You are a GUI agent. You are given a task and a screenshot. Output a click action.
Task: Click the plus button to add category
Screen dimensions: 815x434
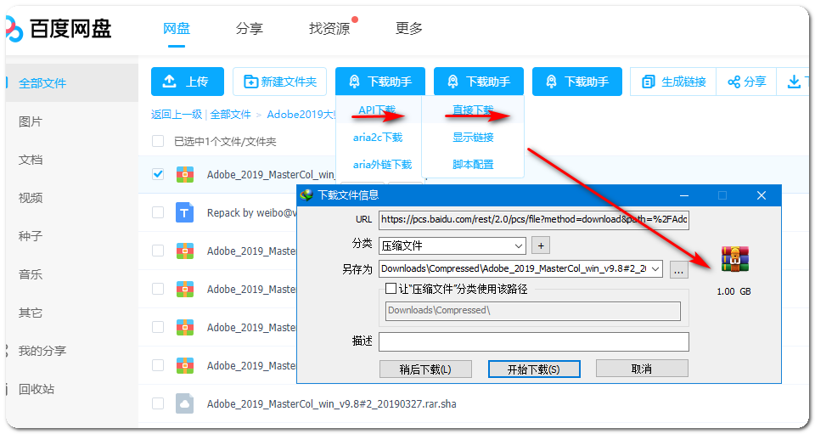click(541, 245)
